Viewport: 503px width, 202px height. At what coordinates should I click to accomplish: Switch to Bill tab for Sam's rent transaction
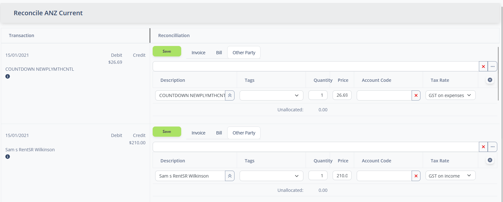tap(219, 133)
